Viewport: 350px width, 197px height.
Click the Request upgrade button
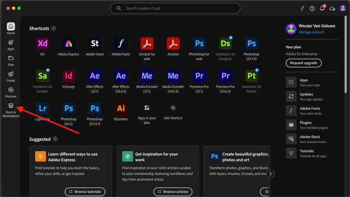303,63
